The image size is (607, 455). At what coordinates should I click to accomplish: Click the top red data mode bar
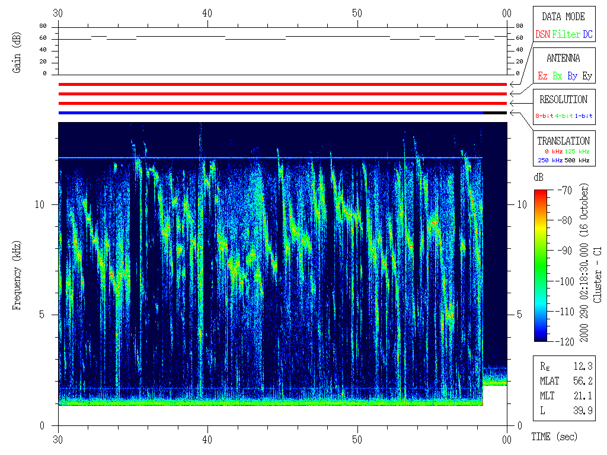[282, 85]
